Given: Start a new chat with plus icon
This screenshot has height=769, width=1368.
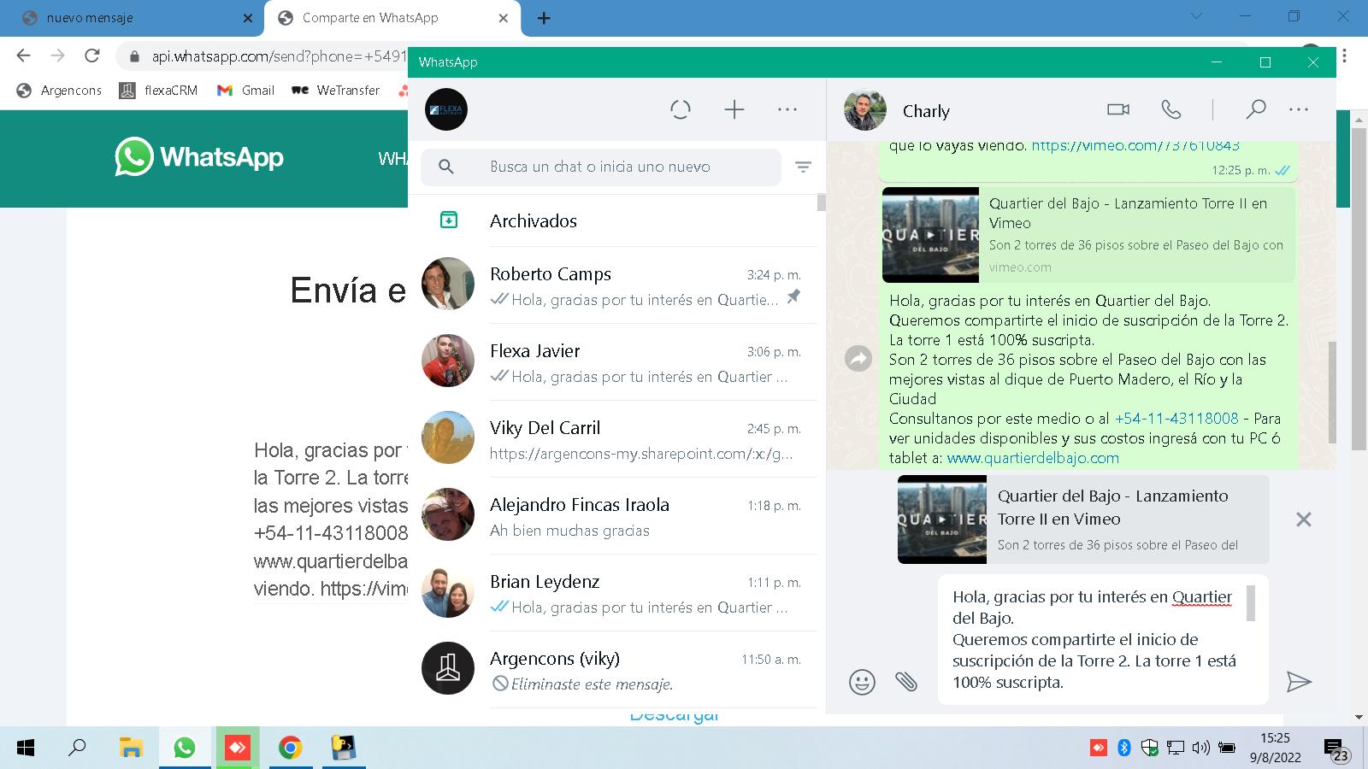Looking at the screenshot, I should pyautogui.click(x=734, y=109).
